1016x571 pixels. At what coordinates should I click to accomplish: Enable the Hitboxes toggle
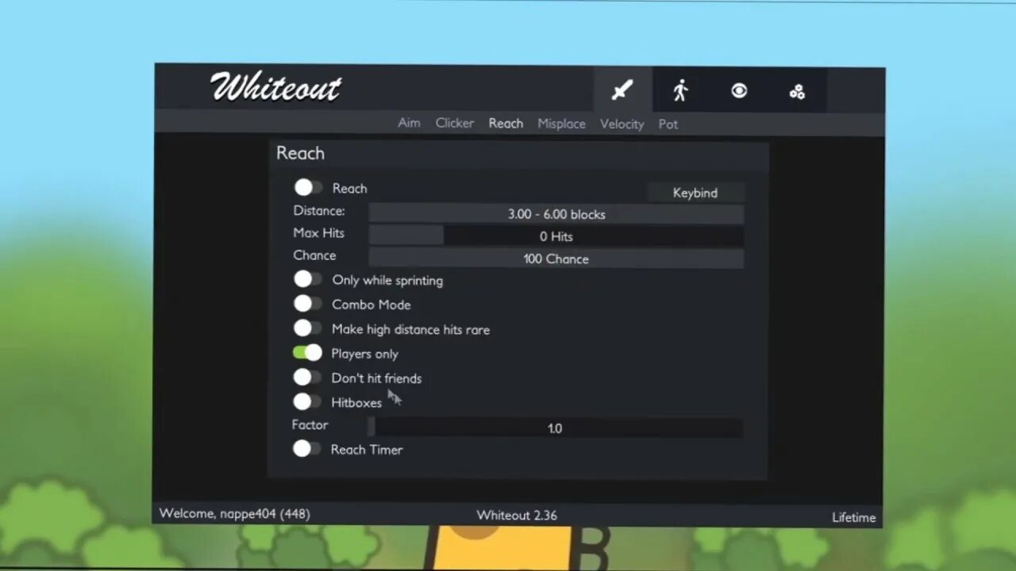[x=307, y=402]
